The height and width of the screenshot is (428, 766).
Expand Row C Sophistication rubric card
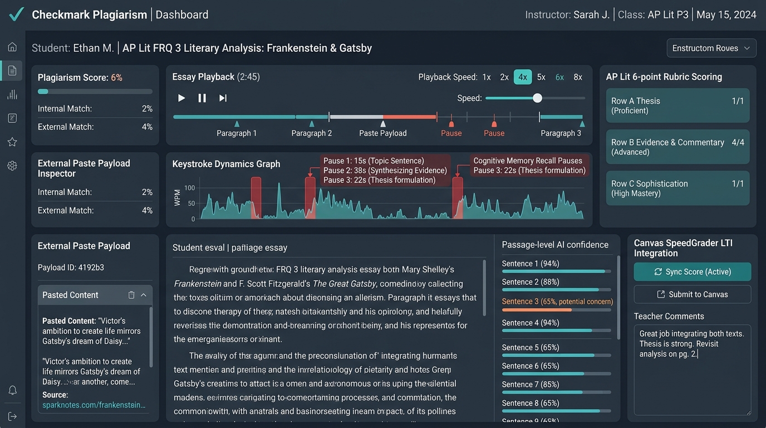pyautogui.click(x=677, y=188)
